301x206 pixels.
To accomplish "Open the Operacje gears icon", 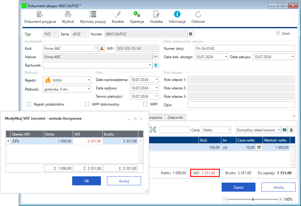I will pyautogui.click(x=137, y=17).
